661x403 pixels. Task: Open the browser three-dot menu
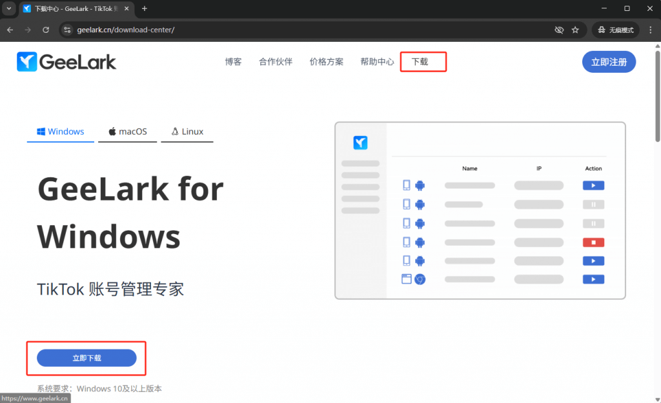click(x=651, y=30)
